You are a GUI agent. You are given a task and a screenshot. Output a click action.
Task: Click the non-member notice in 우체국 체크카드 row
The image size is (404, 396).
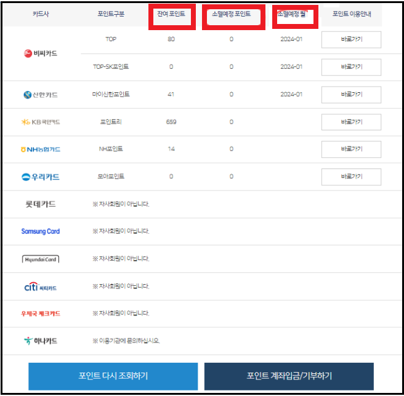[x=121, y=313]
